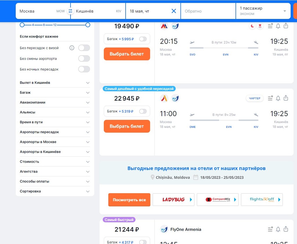Click FlyOne logo on 19 490 ₽ ticket
Image resolution: width=297 pixels, height=244 pixels.
tap(175, 26)
